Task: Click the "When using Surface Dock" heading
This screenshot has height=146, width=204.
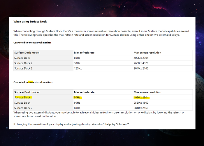Action: point(30,22)
